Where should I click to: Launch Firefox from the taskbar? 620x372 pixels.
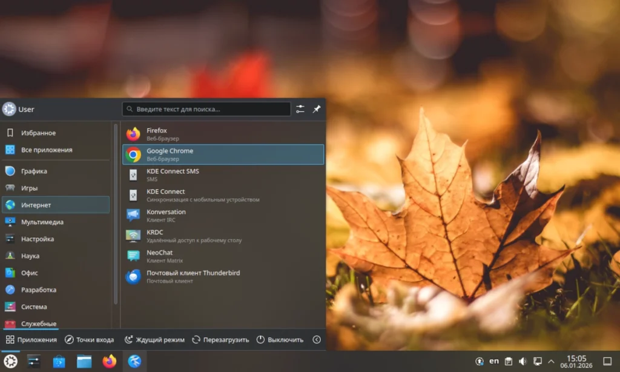tap(110, 361)
